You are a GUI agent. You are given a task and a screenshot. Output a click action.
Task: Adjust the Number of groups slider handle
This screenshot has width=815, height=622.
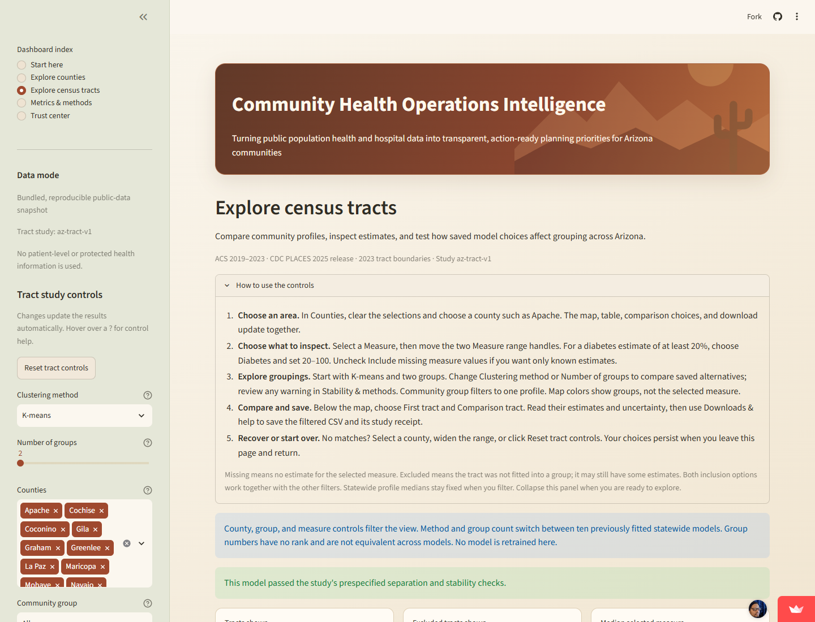[x=20, y=463]
